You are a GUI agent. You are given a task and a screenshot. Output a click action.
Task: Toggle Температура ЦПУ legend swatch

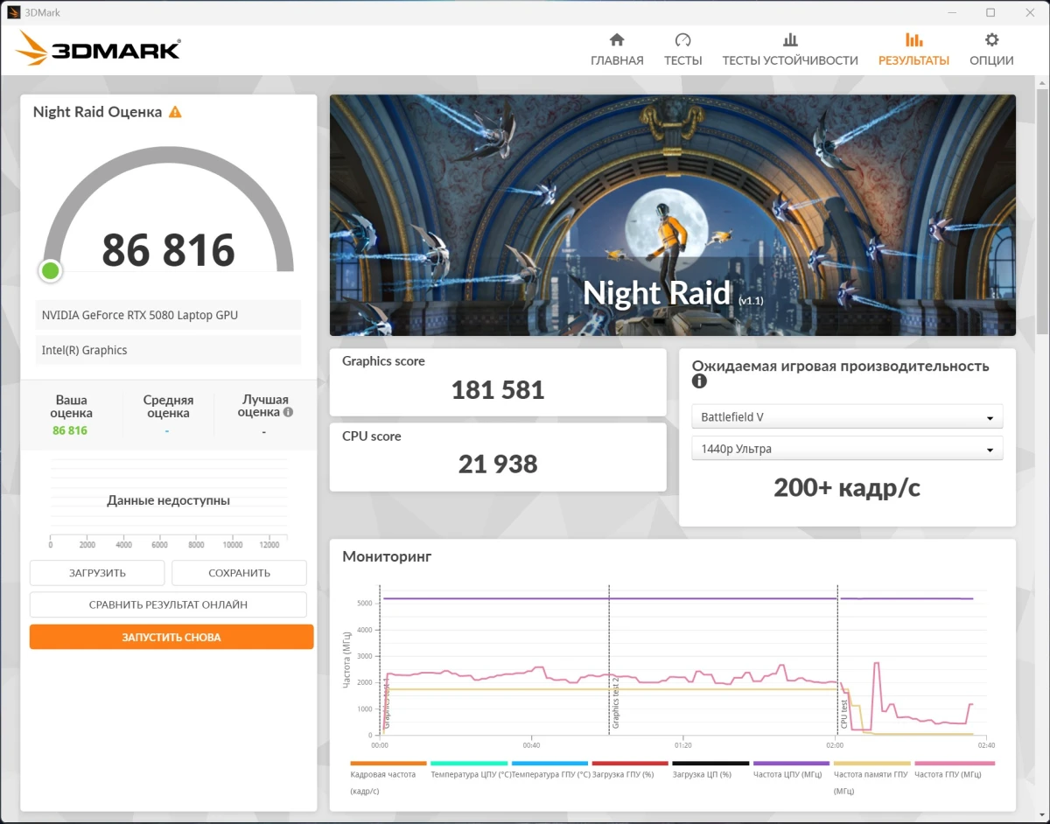pyautogui.click(x=469, y=764)
